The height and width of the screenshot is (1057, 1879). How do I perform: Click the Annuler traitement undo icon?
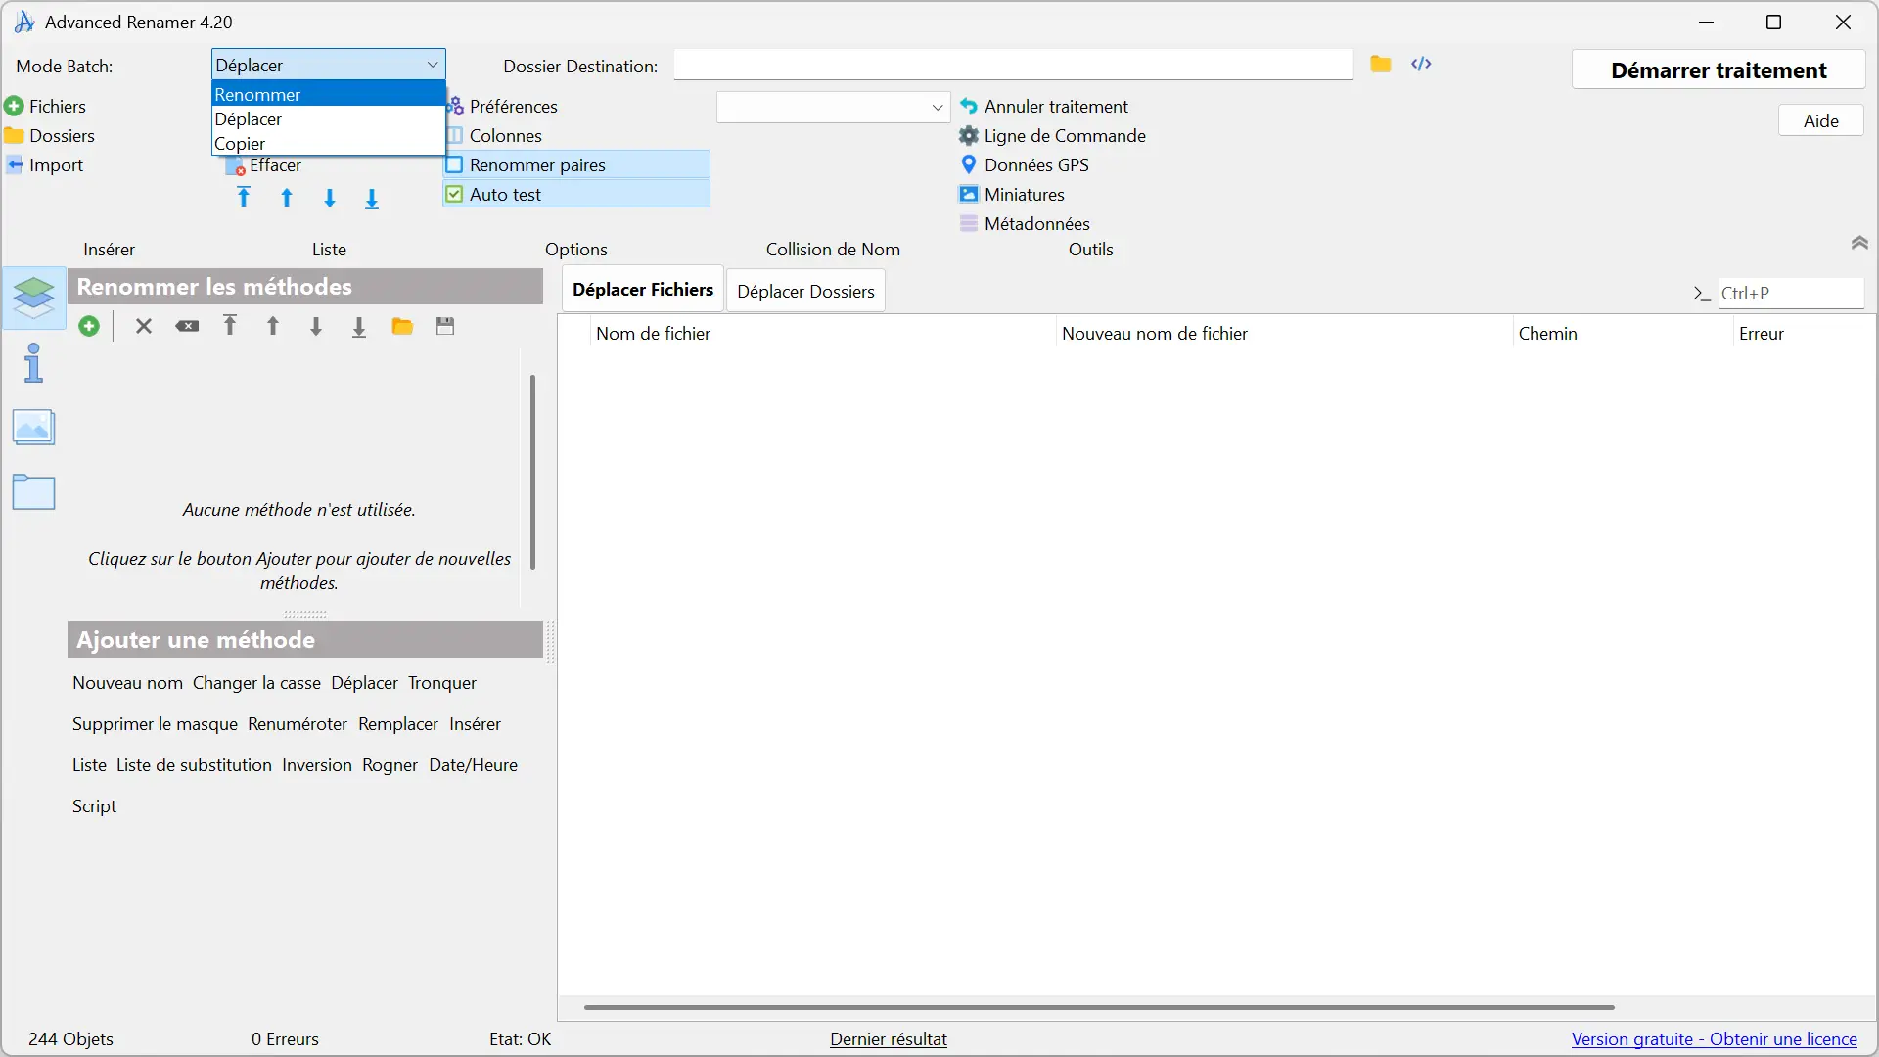tap(969, 106)
